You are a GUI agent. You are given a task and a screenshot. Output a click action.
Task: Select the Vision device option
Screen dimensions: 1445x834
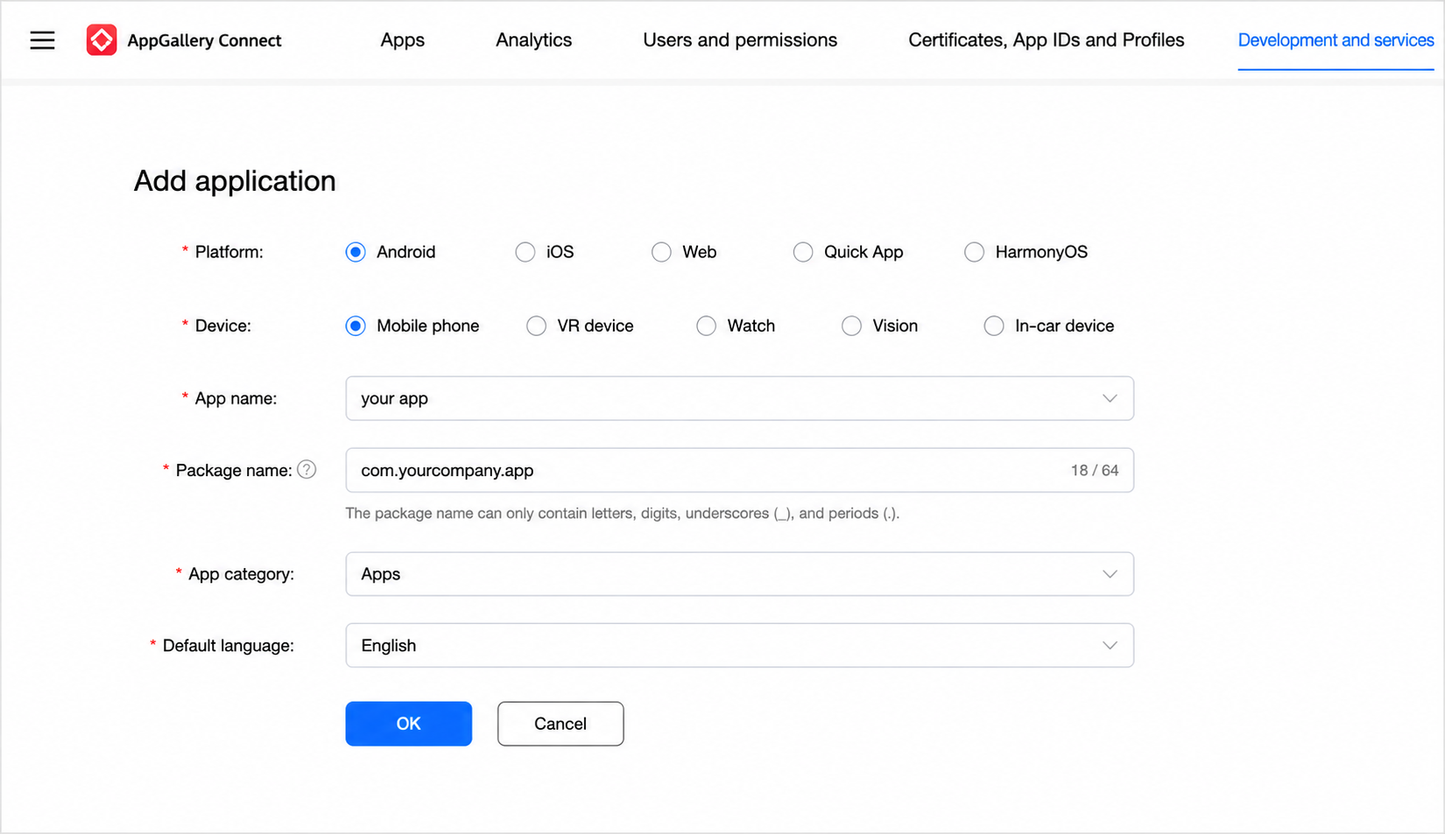[851, 326]
